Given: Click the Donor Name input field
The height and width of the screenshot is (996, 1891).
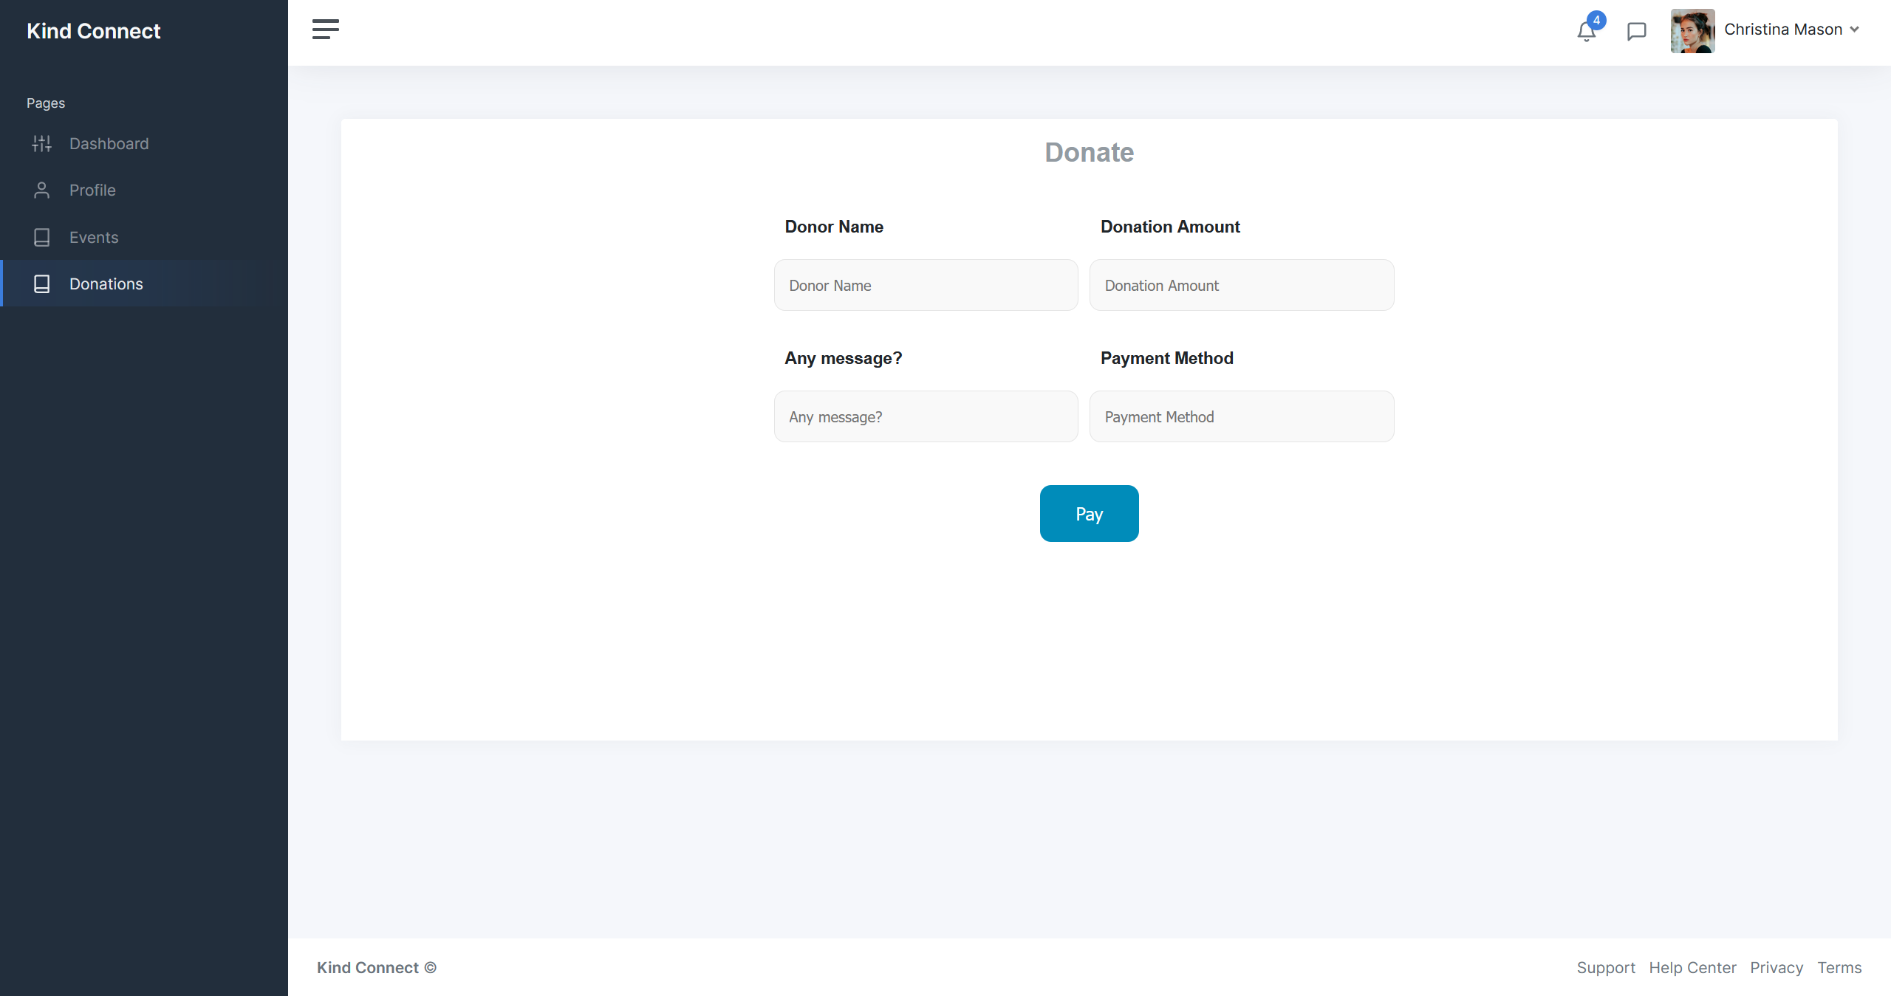Looking at the screenshot, I should pyautogui.click(x=926, y=285).
